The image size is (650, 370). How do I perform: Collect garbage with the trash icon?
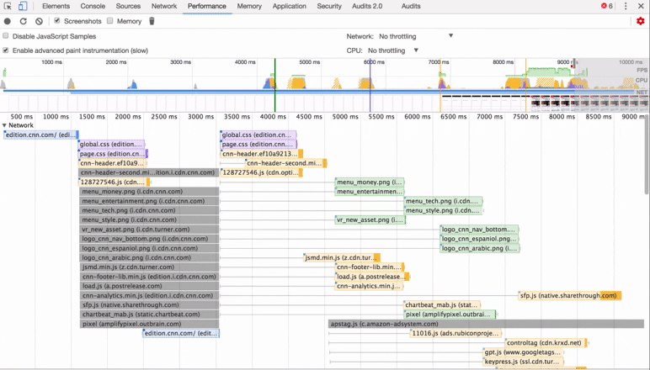click(x=152, y=21)
